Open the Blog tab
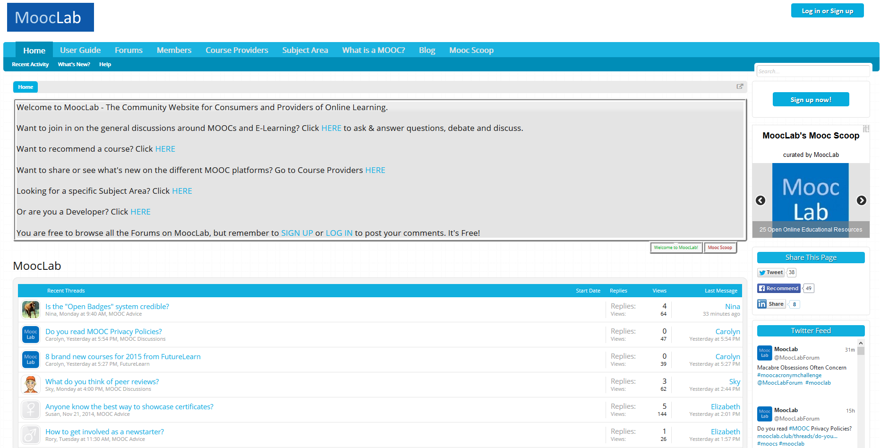The height and width of the screenshot is (448, 880). [427, 50]
